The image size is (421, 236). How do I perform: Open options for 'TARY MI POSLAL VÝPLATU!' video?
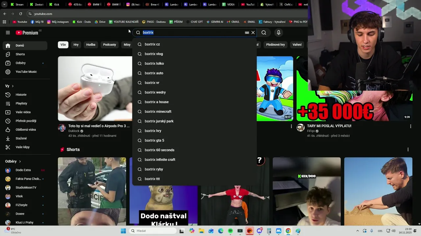pyautogui.click(x=410, y=126)
